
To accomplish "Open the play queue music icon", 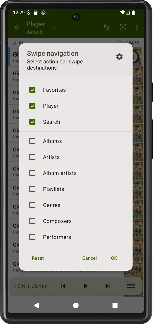I will pos(107,27).
